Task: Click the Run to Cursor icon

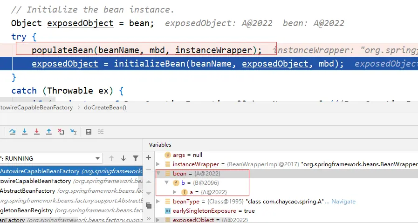Action: [73, 132]
